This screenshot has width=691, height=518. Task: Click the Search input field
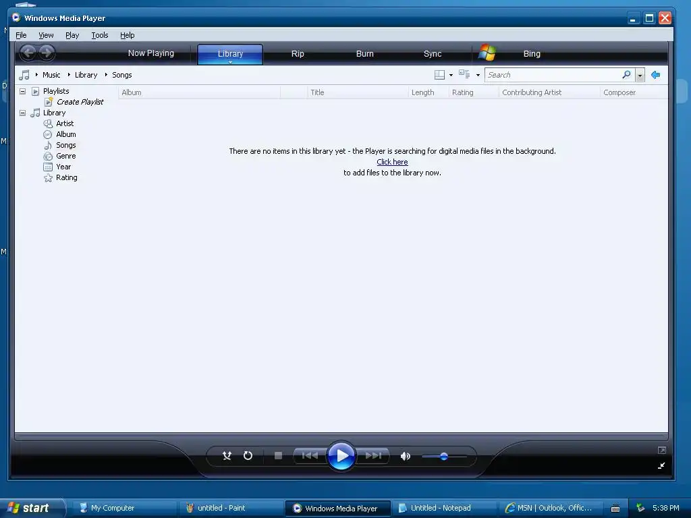point(553,75)
